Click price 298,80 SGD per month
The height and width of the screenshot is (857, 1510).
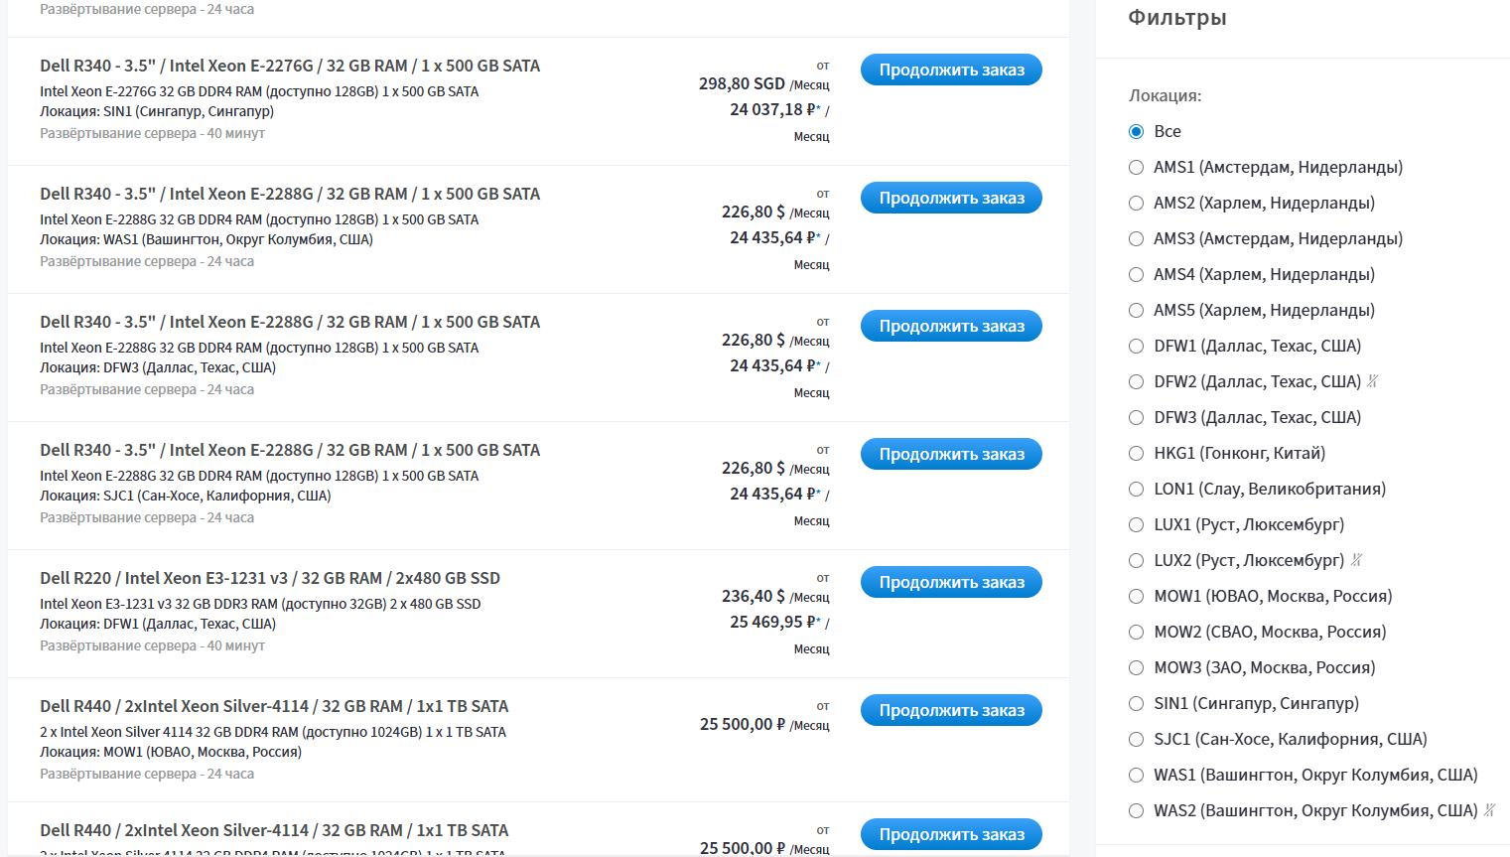763,83
